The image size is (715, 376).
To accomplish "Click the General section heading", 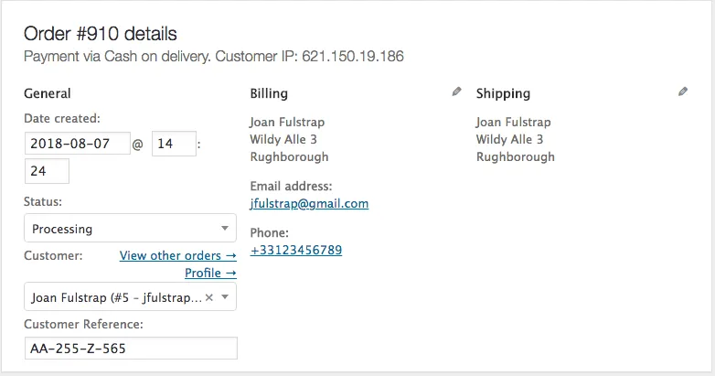I will click(48, 93).
